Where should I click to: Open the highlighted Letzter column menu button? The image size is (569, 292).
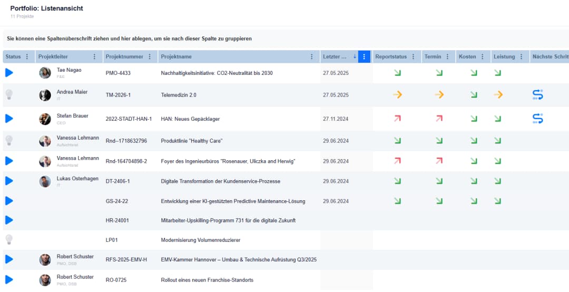pyautogui.click(x=364, y=56)
